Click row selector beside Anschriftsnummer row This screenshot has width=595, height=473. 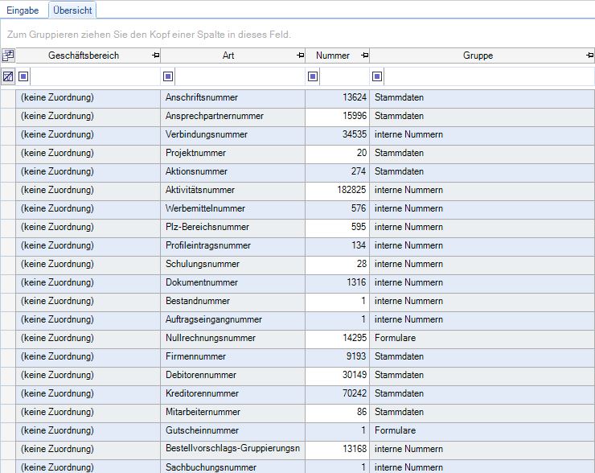[x=8, y=97]
